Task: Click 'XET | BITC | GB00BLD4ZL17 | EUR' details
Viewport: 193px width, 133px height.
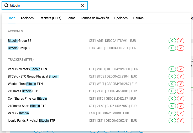Action: point(112,99)
